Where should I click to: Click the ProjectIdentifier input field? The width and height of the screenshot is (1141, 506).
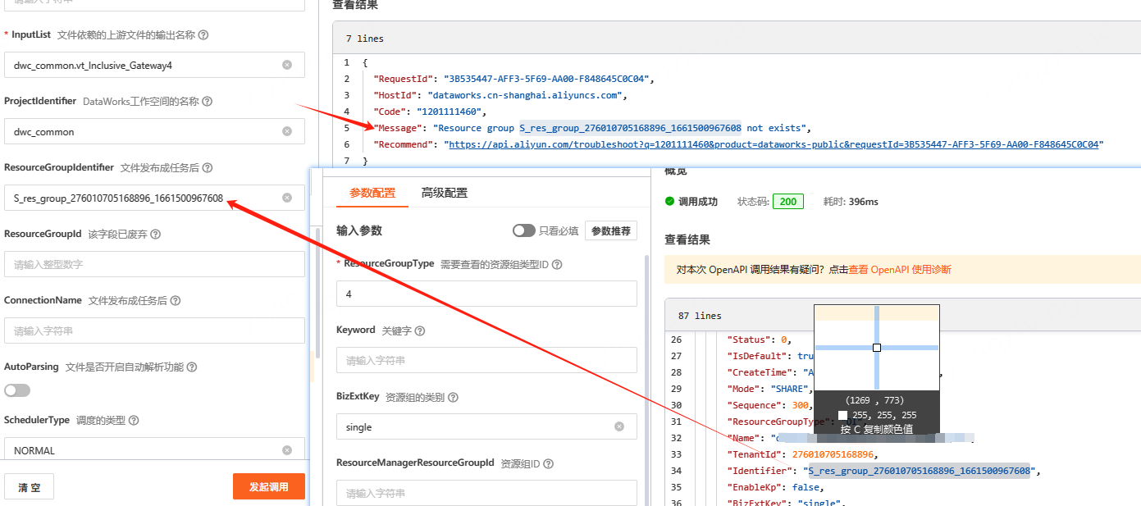coord(154,131)
